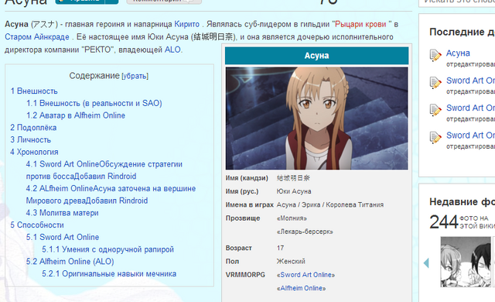The width and height of the screenshot is (495, 302).
Task: Go to 5.1 Sword Art Online
Action: pos(63,237)
